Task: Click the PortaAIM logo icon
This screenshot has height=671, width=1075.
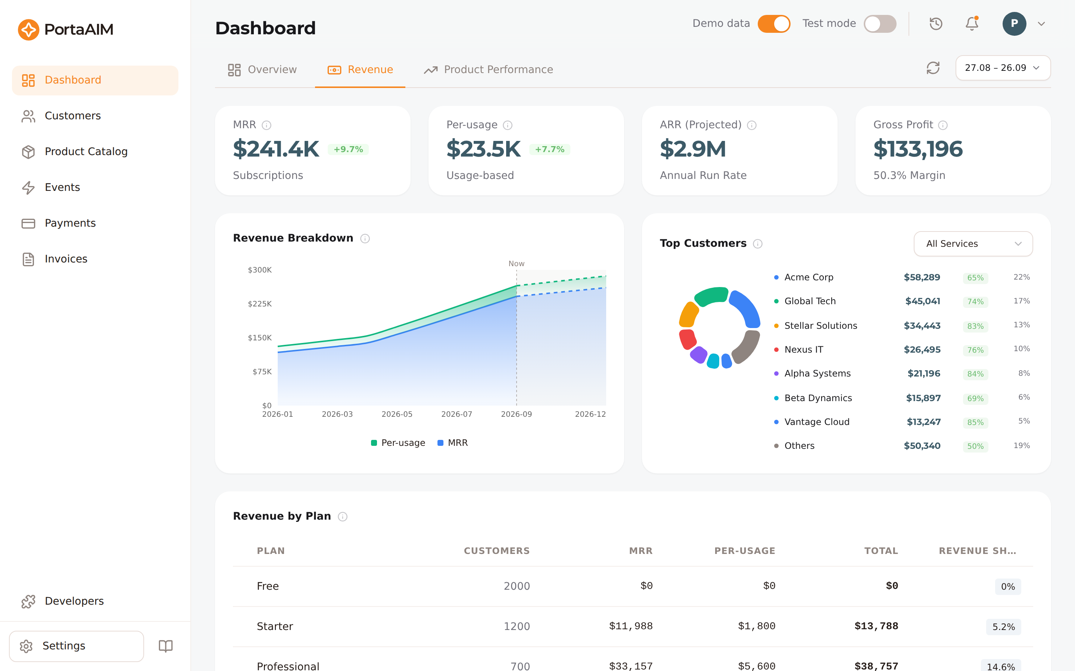Action: click(x=28, y=29)
